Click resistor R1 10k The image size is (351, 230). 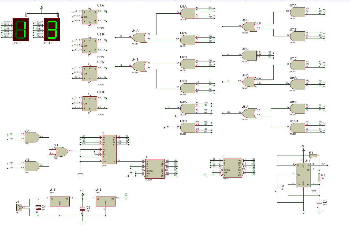pos(313,155)
